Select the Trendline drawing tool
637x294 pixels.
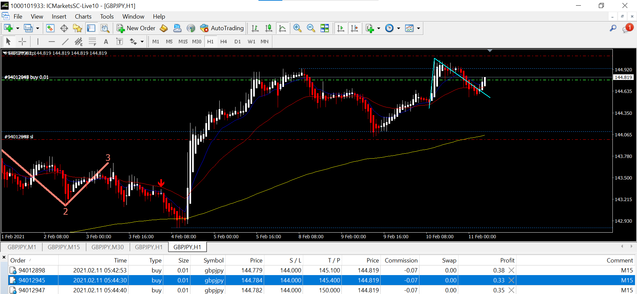pos(65,41)
